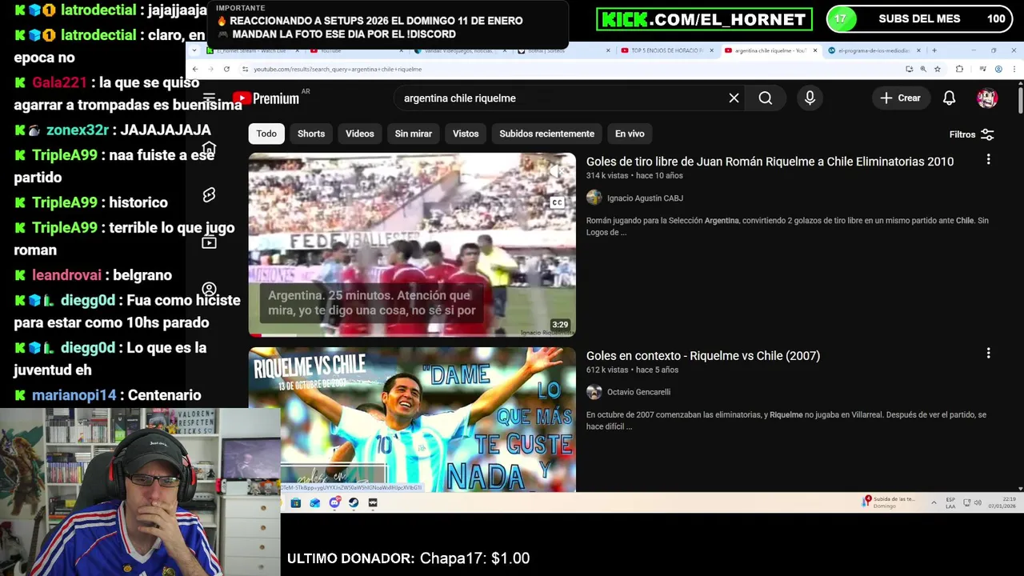Image resolution: width=1024 pixels, height=576 pixels.
Task: Select the Sin mirar filter chip
Action: coord(414,134)
